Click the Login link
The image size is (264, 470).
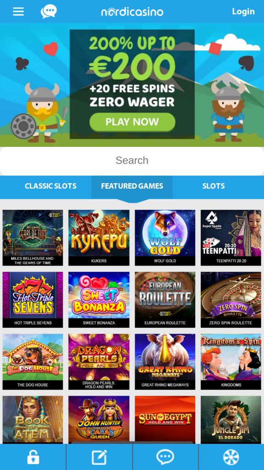coord(243,11)
